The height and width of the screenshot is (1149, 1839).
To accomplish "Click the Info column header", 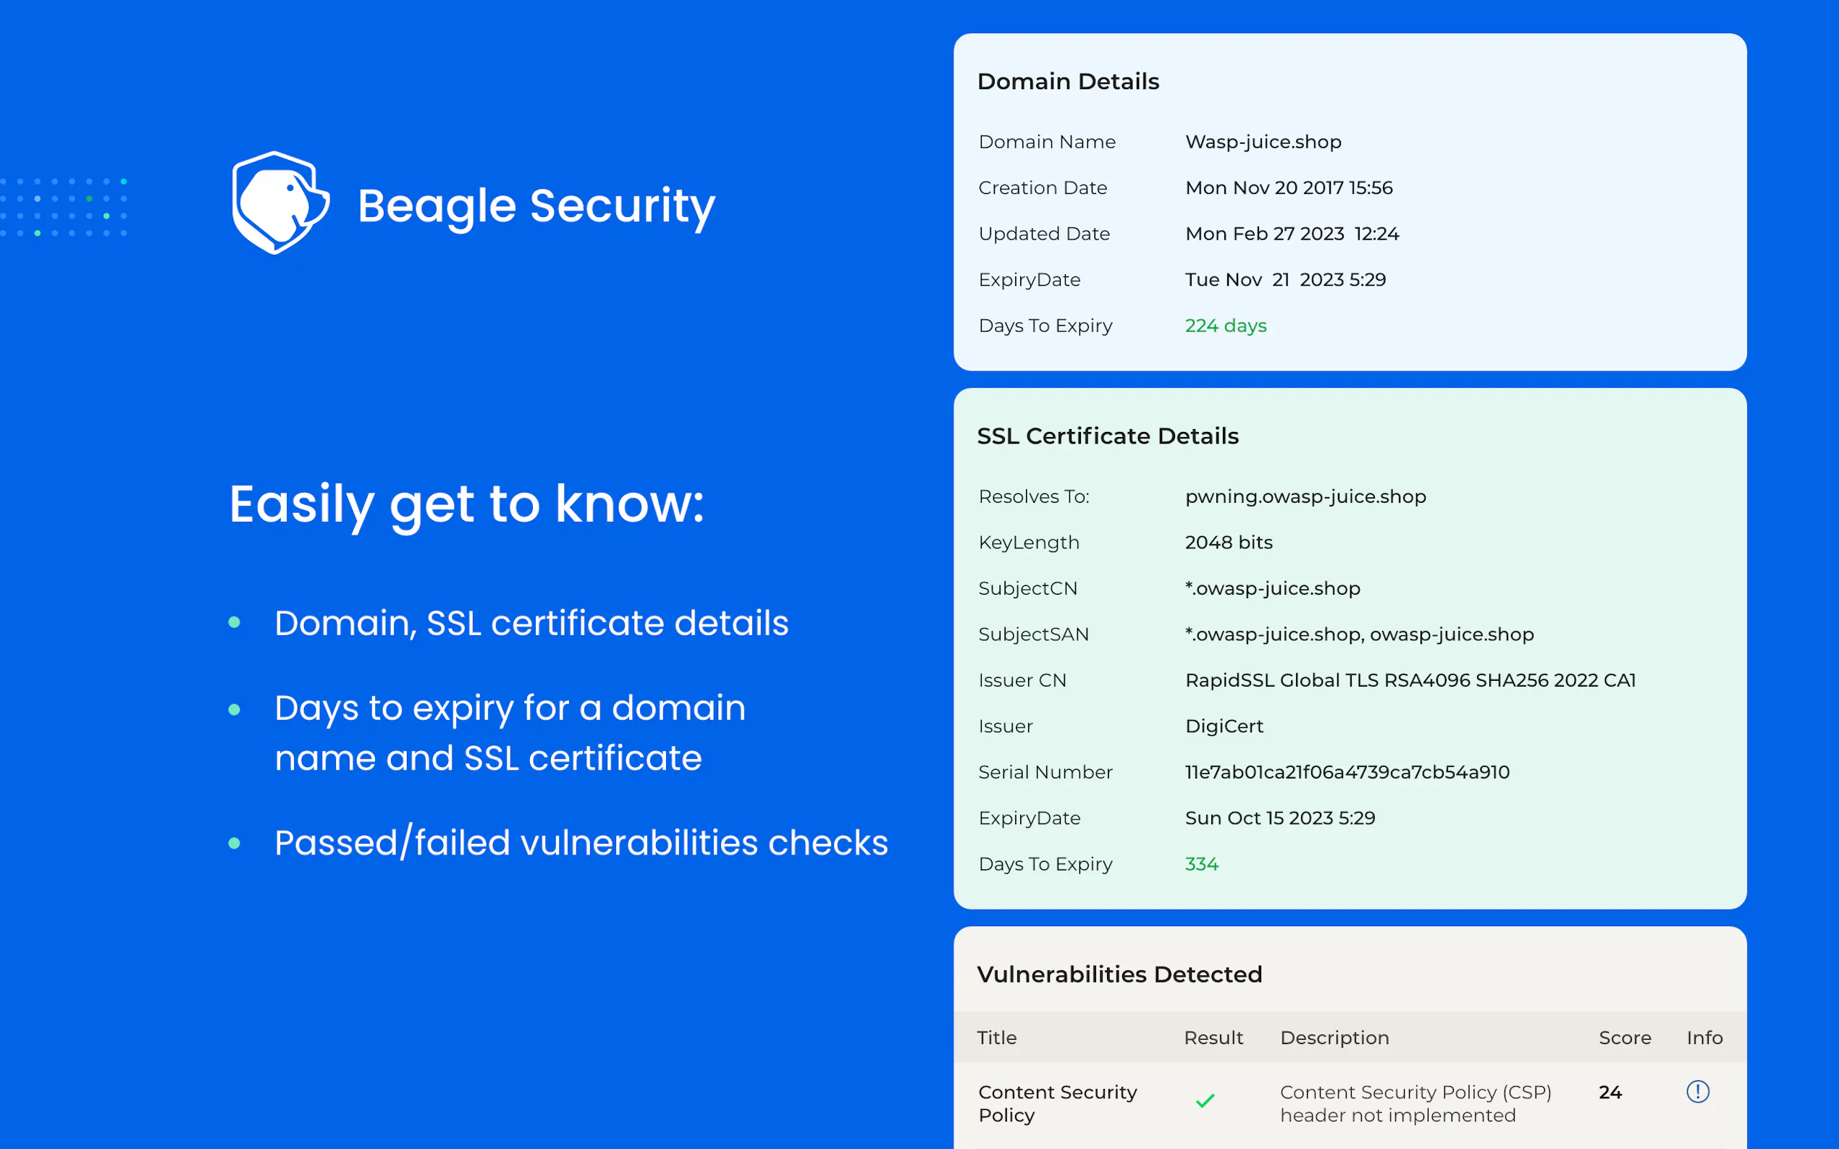I will click(1704, 1038).
